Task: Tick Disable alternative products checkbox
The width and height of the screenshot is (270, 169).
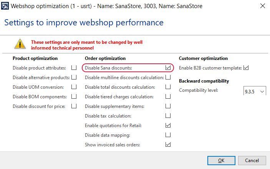Action: [74, 77]
